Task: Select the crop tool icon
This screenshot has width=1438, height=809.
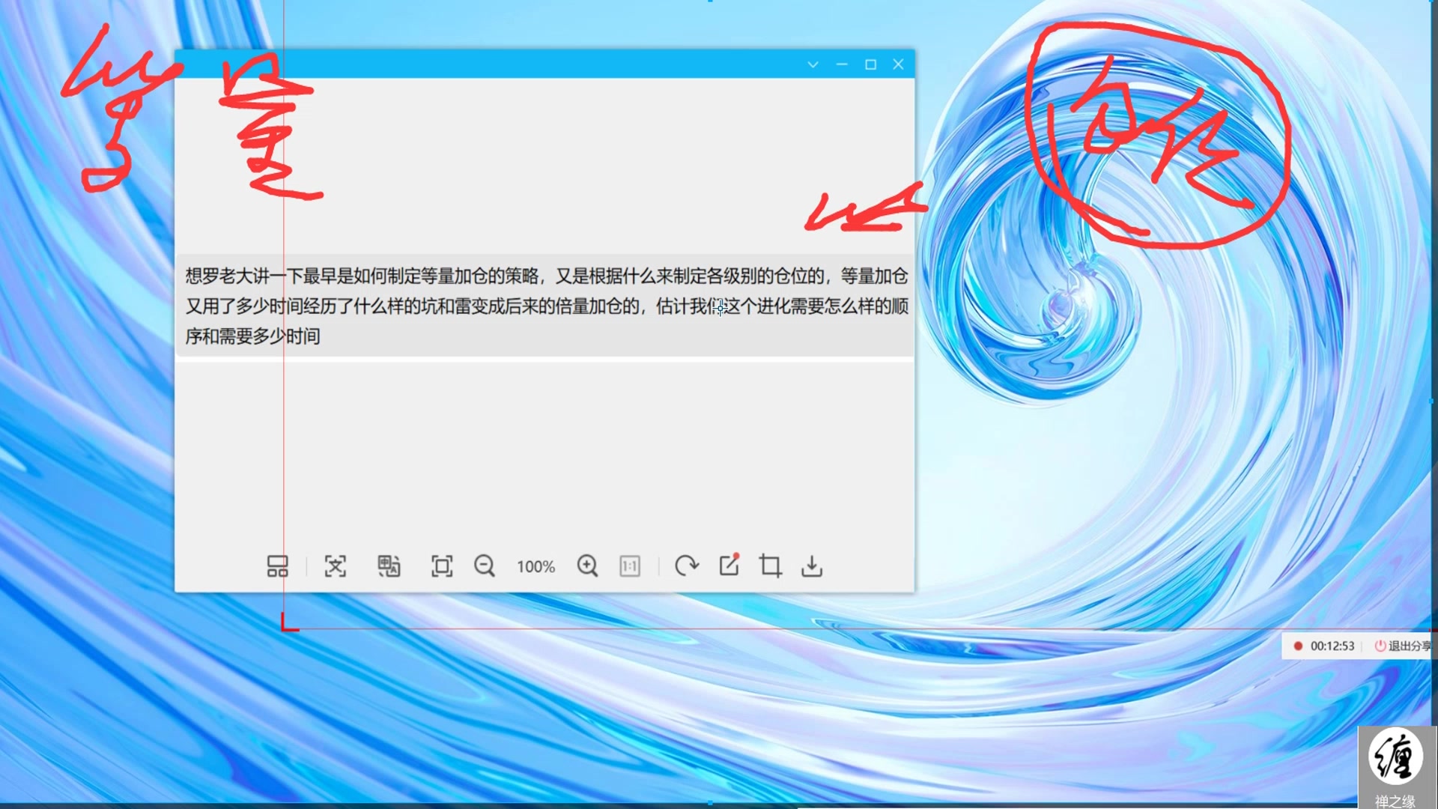Action: (x=770, y=566)
